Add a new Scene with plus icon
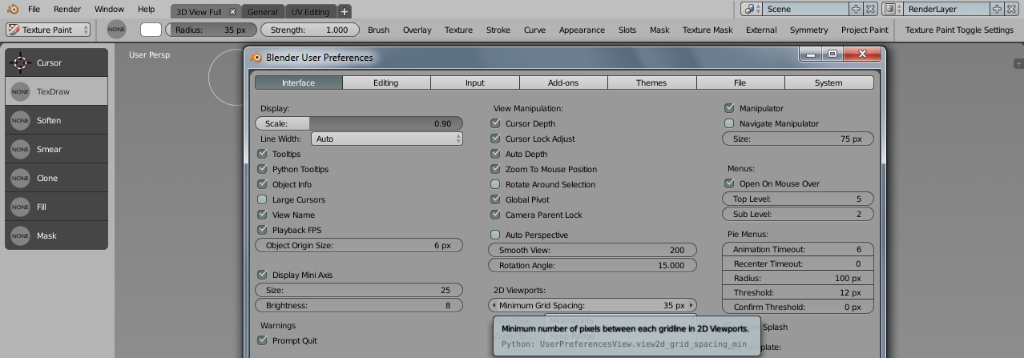Viewport: 1024px width, 358px height. (x=856, y=10)
